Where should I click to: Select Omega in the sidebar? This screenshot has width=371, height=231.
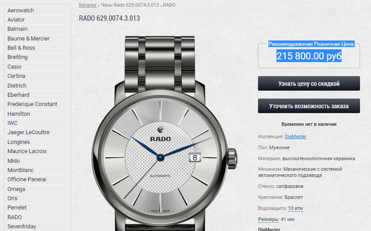[16, 189]
